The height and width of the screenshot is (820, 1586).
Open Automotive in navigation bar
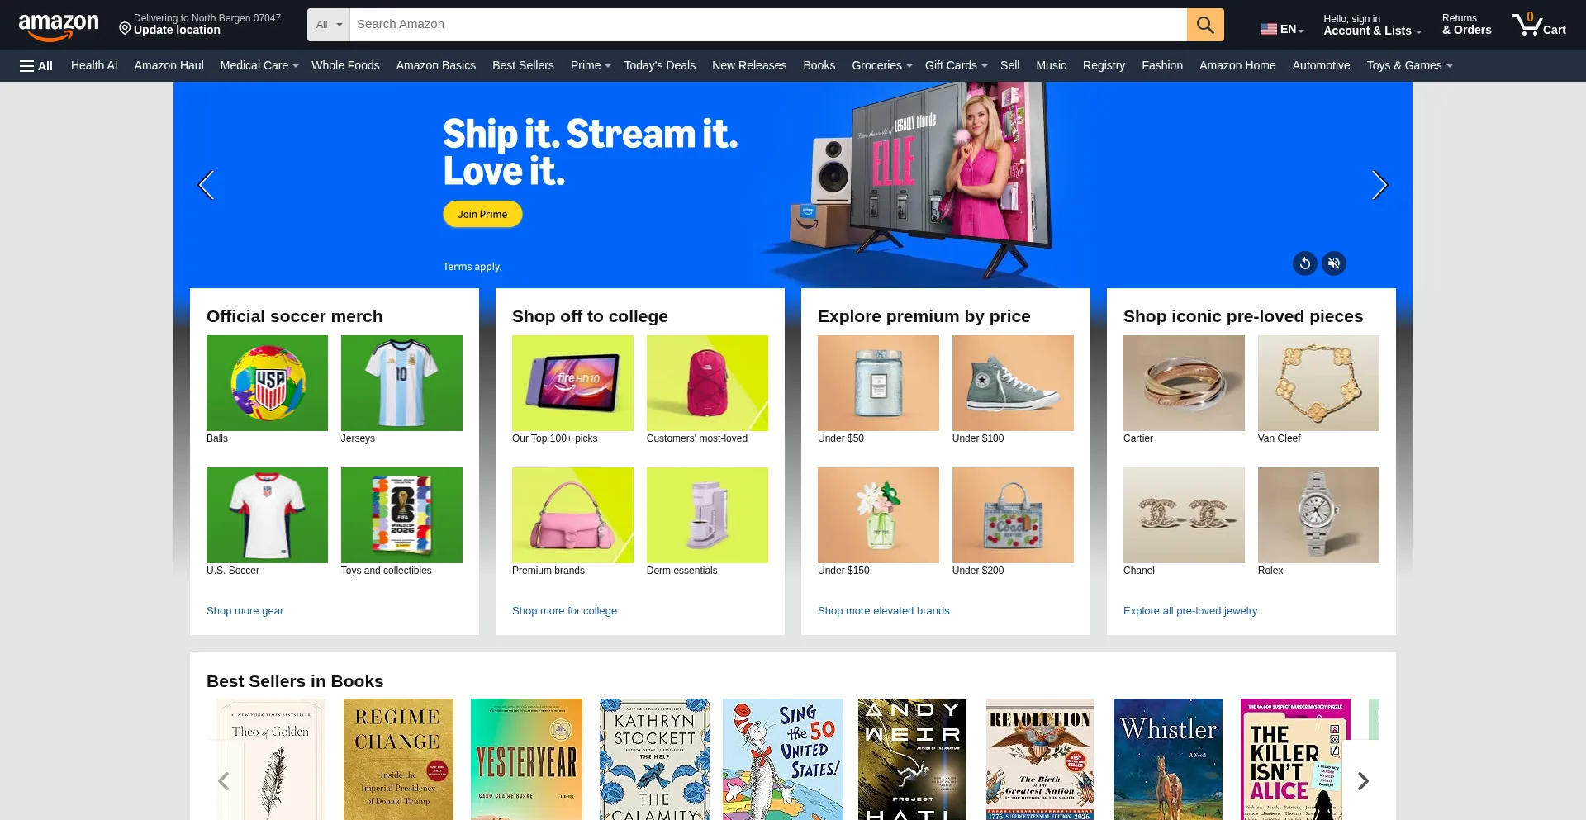[1322, 66]
